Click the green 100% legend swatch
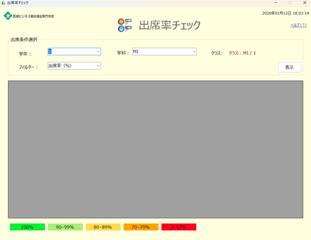311x240 pixels. click(27, 227)
